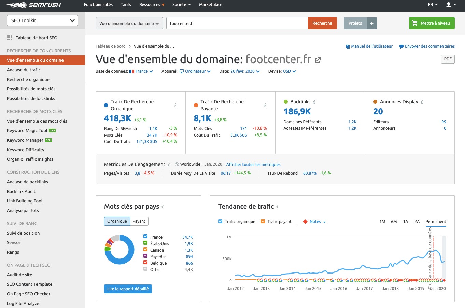The height and width of the screenshot is (308, 465).
Task: Click the PDF export button
Action: click(448, 59)
